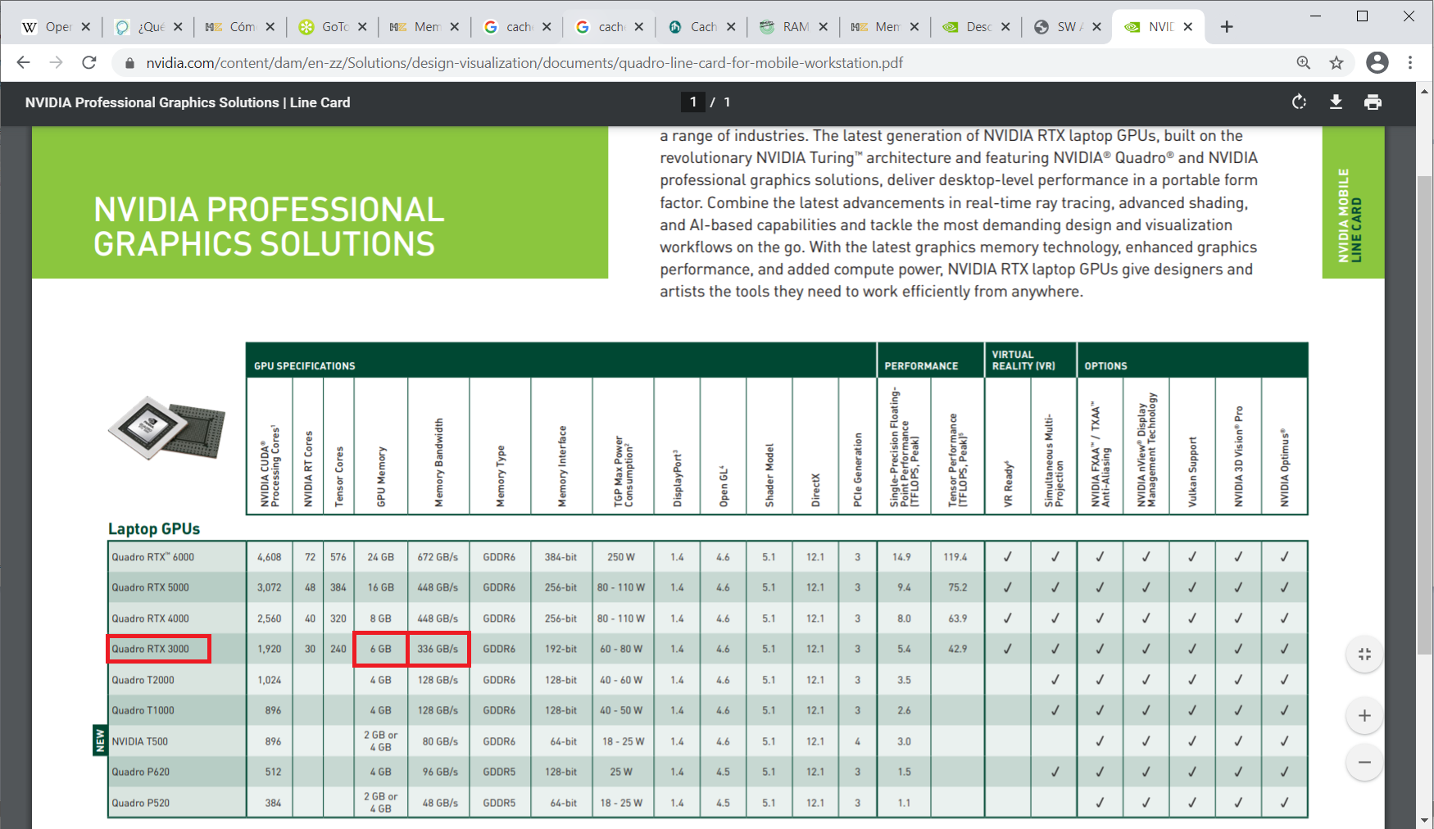Zoom in on the PDF
The width and height of the screenshot is (1434, 829).
pyautogui.click(x=1364, y=716)
